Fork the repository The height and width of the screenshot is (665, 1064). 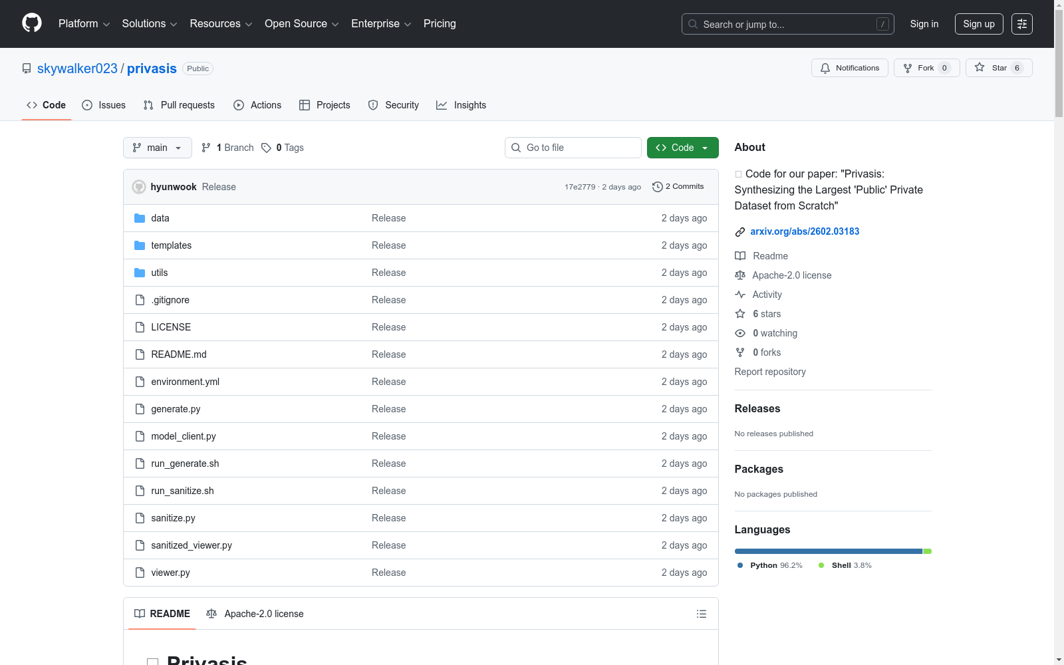coord(926,68)
